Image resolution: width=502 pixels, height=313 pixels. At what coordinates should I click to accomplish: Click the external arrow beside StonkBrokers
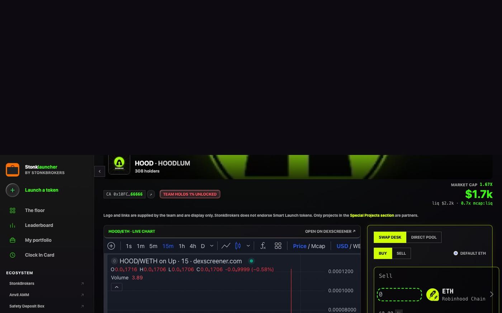(82, 284)
